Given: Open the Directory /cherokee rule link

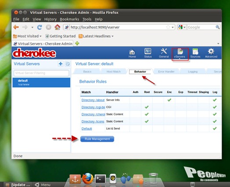Looking at the screenshot, I should point(93,114).
